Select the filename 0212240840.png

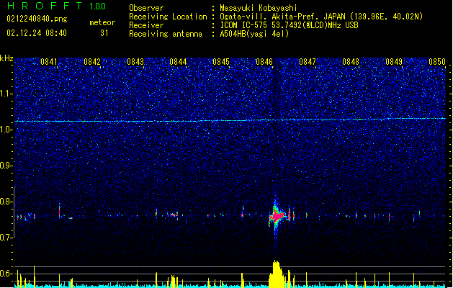[37, 19]
